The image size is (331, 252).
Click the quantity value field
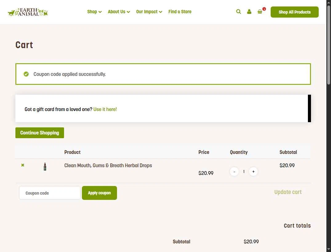pos(244,172)
